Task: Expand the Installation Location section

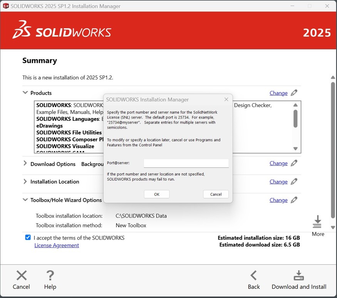Action: (25, 182)
